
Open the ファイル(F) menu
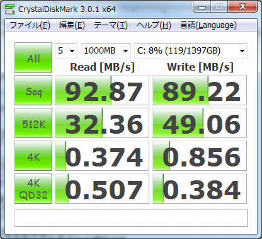tap(30, 25)
